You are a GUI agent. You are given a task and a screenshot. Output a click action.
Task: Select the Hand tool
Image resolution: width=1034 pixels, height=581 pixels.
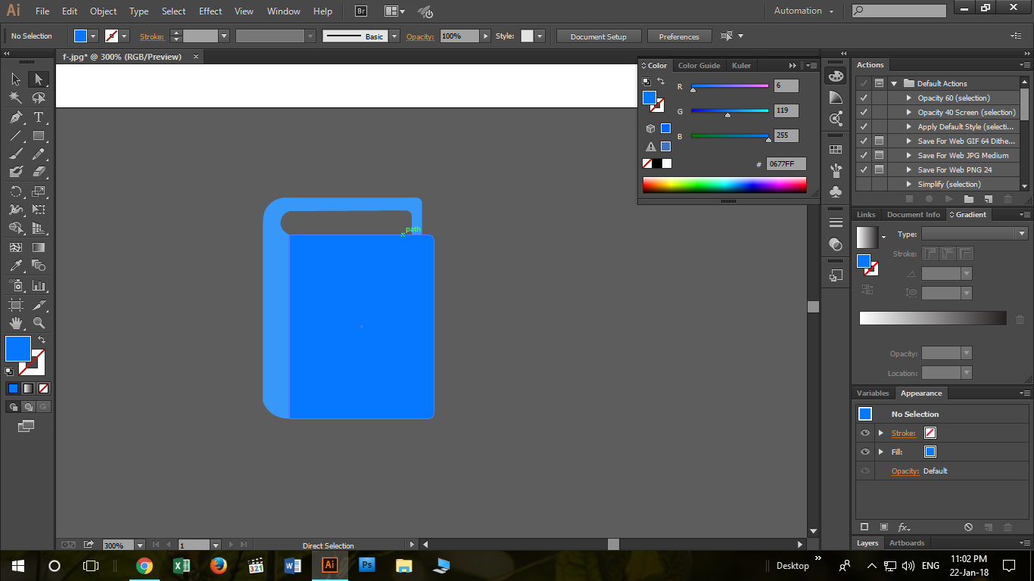point(16,323)
